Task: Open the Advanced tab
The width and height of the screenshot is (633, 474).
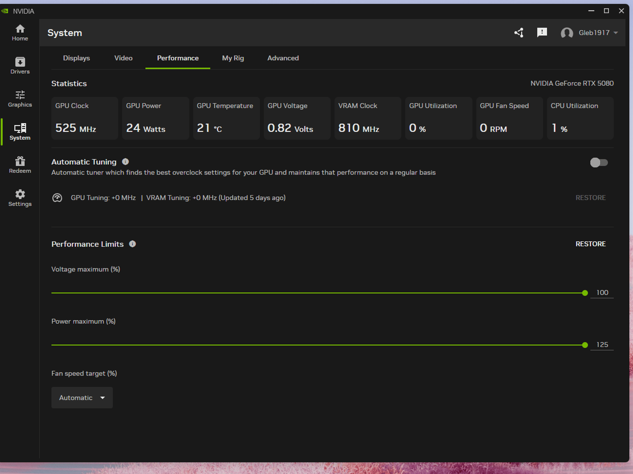Action: click(283, 58)
